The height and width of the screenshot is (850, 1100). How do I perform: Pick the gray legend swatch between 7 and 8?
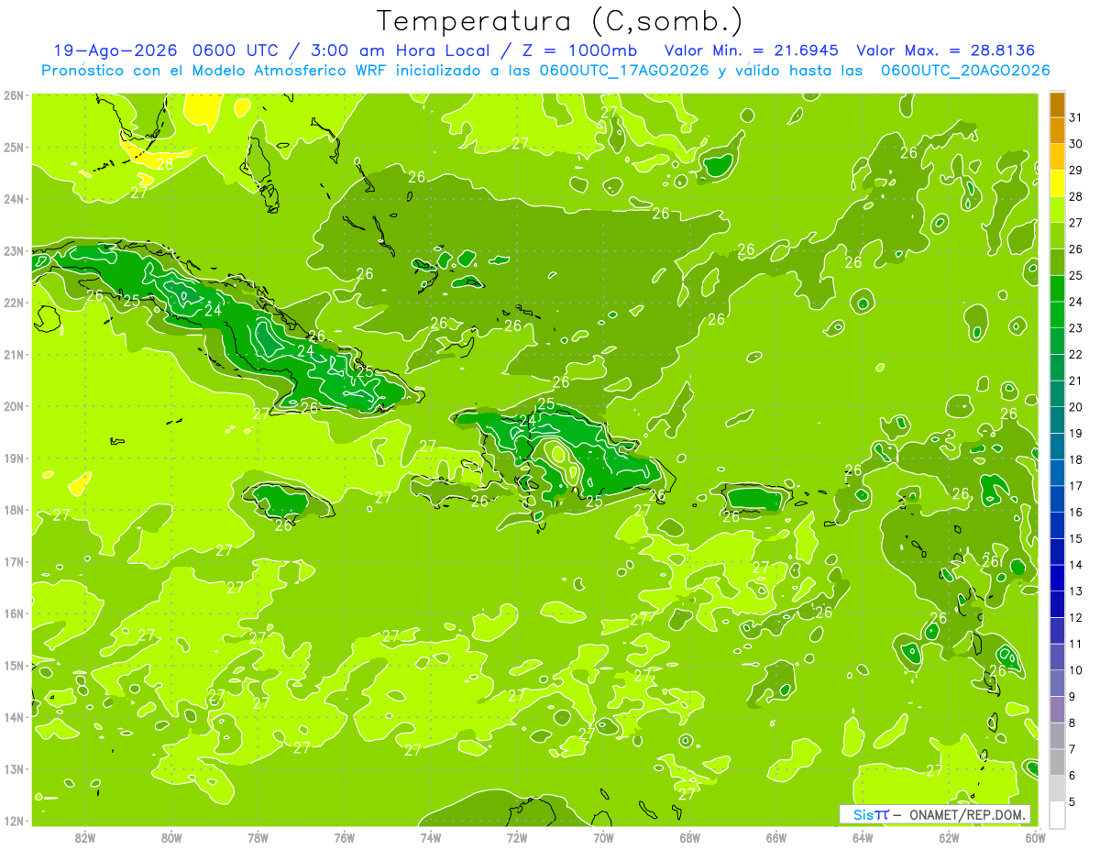(1057, 735)
